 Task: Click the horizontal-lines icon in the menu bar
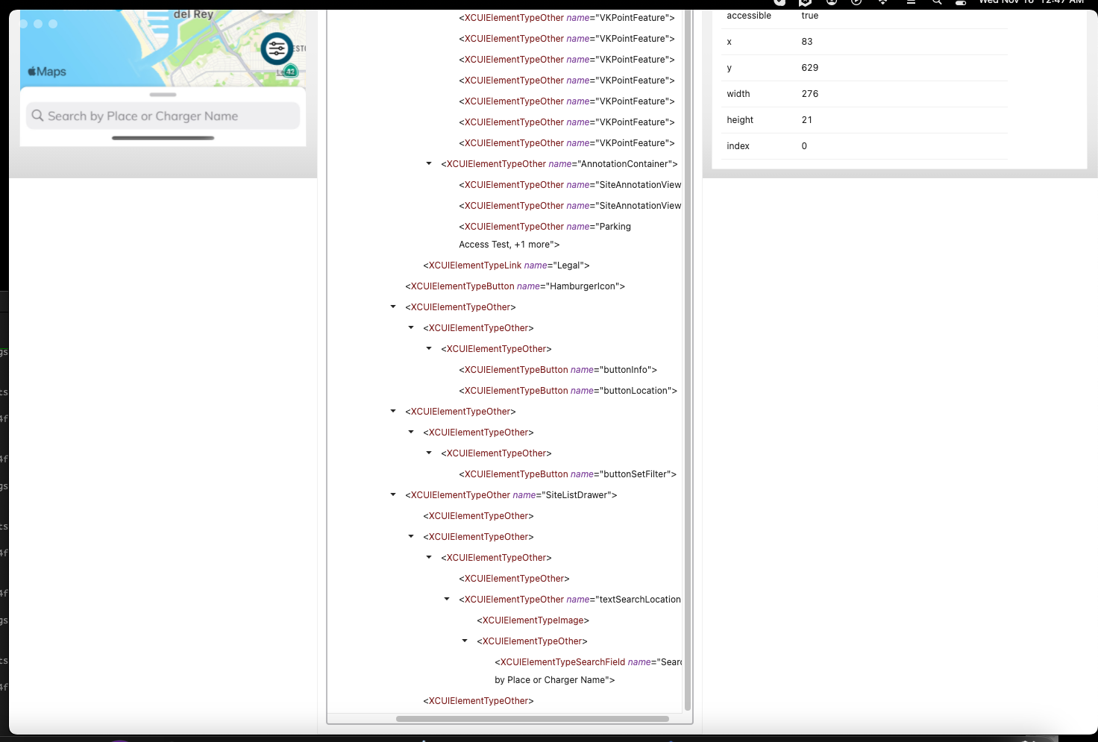point(911,3)
